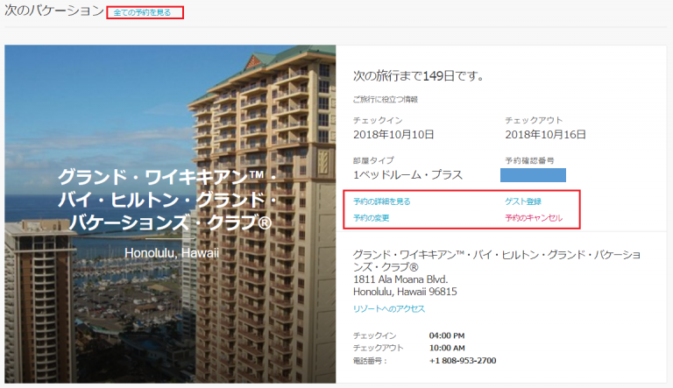Image resolution: width=673 pixels, height=388 pixels.
Task: Click the 次の旅行まで149日です heading
Action: pyautogui.click(x=419, y=76)
